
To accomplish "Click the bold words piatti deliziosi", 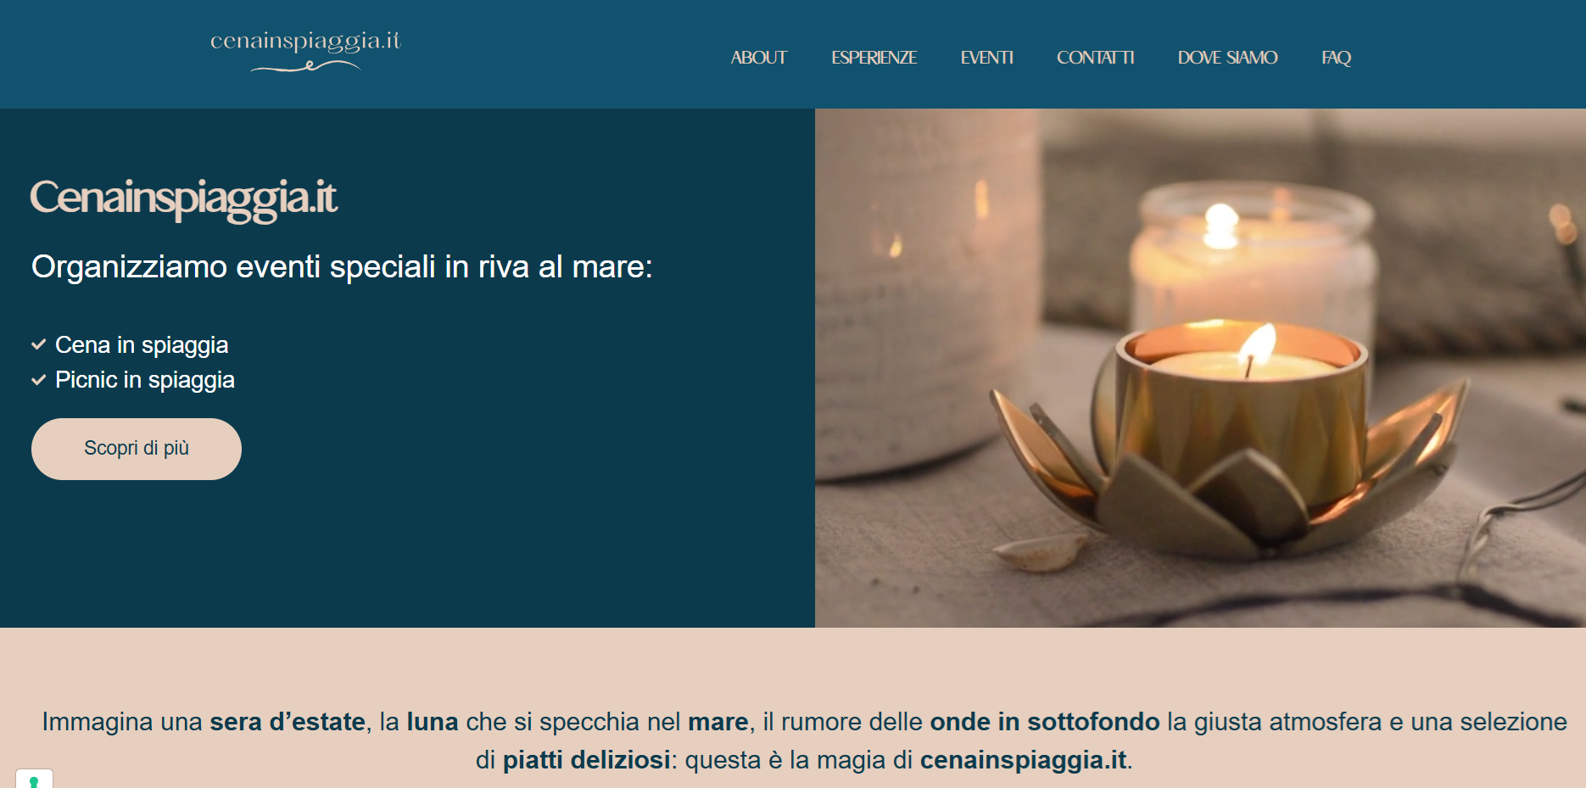I will pyautogui.click(x=587, y=760).
